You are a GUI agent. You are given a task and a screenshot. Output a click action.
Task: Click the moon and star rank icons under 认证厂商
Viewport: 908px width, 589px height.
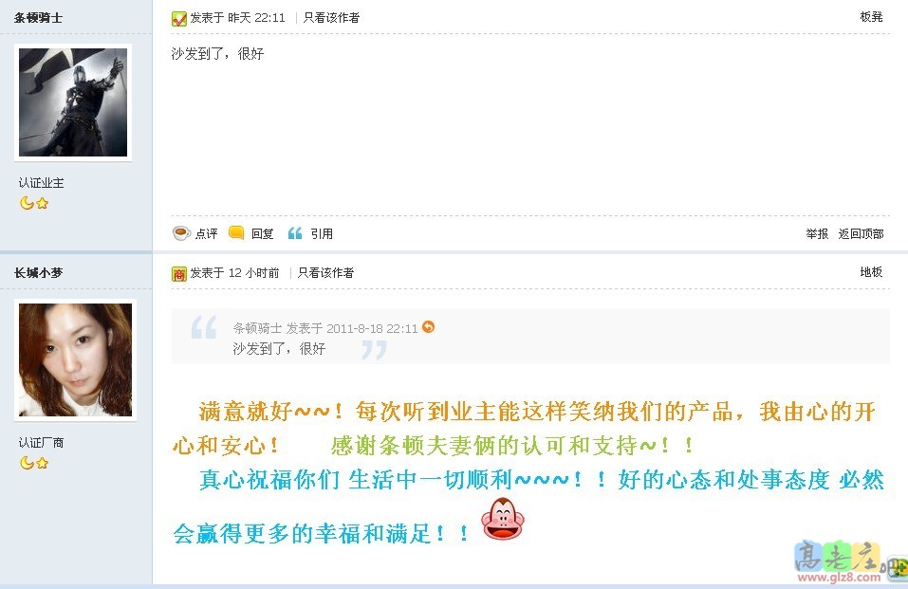coord(34,463)
